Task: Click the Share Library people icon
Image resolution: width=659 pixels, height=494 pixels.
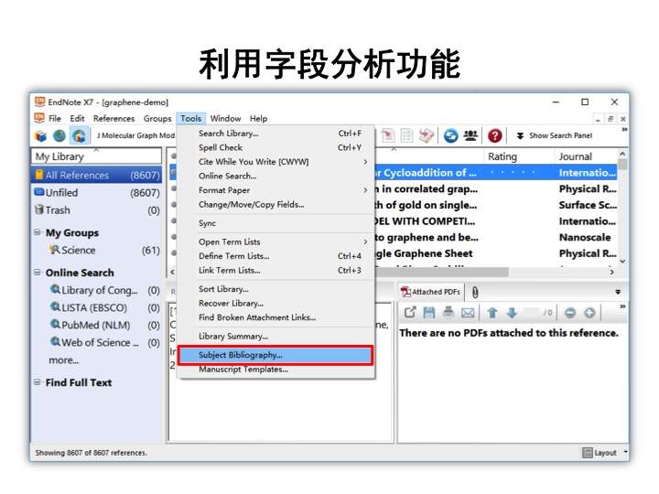Action: pos(470,135)
